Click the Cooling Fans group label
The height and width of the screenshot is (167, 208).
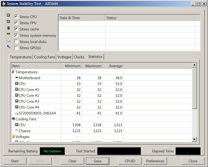pos(26,119)
